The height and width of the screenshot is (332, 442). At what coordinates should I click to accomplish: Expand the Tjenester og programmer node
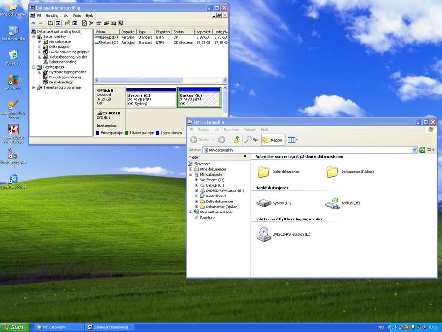(x=34, y=88)
